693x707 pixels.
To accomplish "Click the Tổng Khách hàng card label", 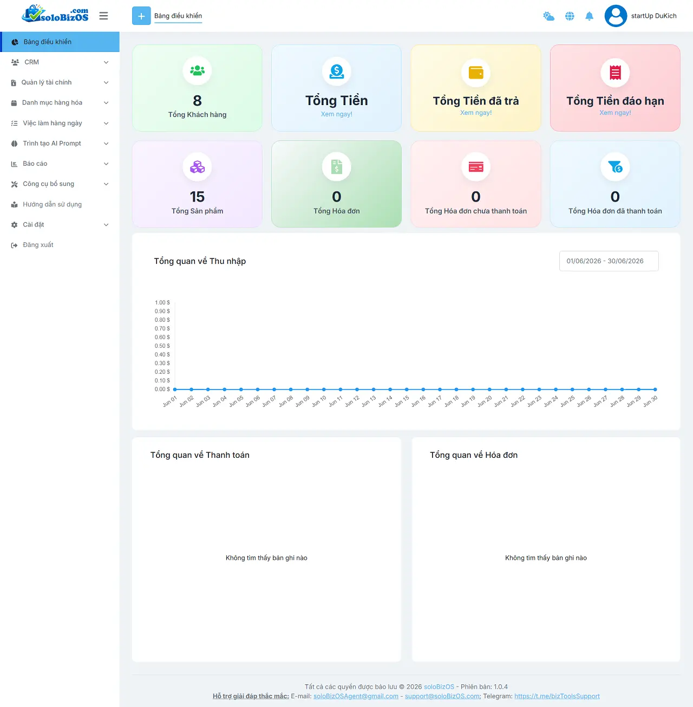I will point(197,115).
